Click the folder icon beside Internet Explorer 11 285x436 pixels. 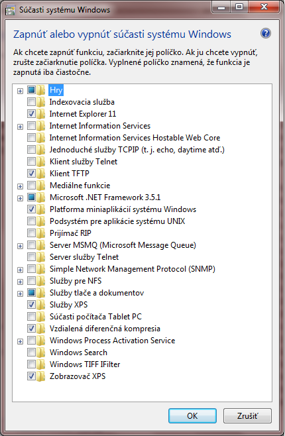(41, 114)
